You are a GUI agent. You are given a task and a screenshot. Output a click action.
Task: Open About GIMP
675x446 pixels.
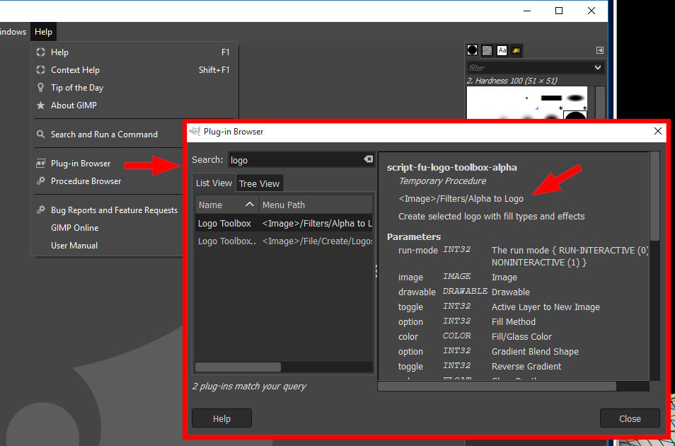(134, 105)
